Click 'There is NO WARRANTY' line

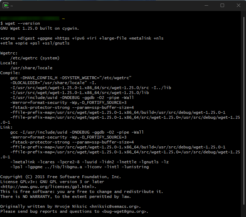click(66, 197)
